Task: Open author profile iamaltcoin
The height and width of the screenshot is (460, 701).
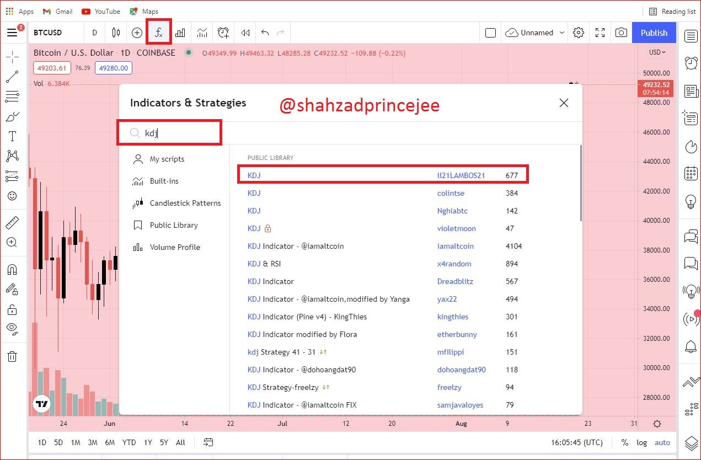Action: [x=456, y=246]
